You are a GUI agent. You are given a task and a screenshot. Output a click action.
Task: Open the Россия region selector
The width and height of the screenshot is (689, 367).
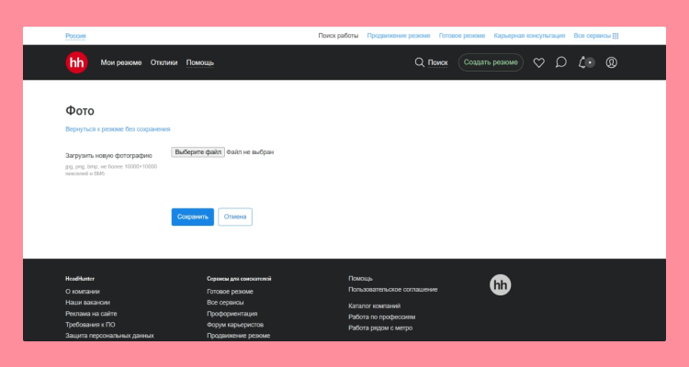tap(75, 36)
